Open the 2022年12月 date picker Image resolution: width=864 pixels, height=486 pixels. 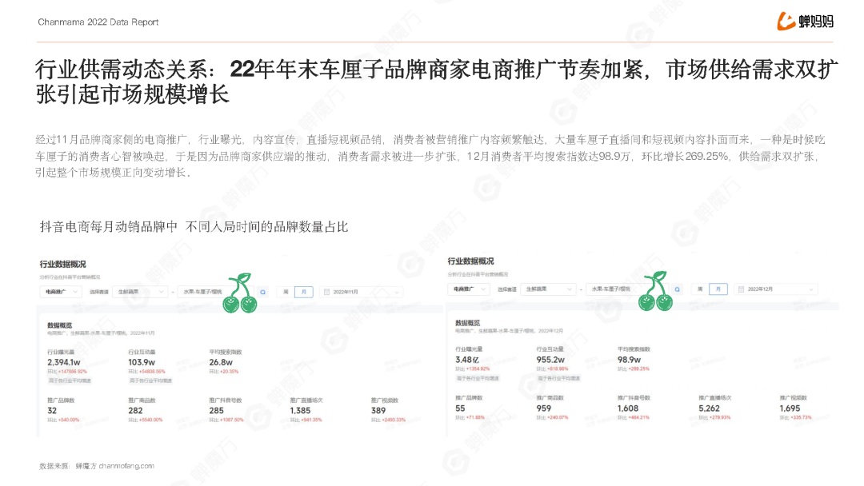[x=776, y=289]
